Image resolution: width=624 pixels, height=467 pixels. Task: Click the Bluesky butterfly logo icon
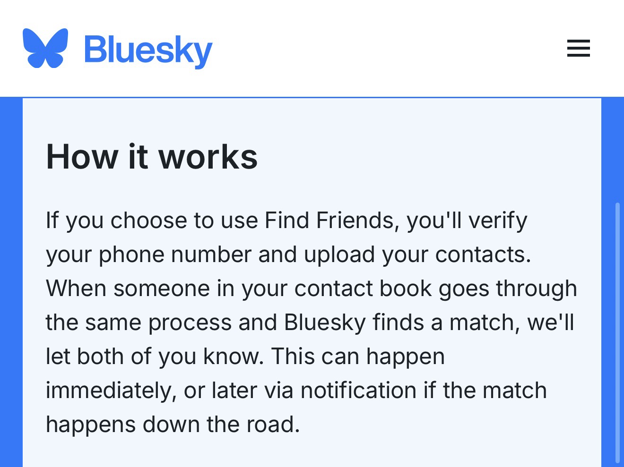tap(45, 48)
